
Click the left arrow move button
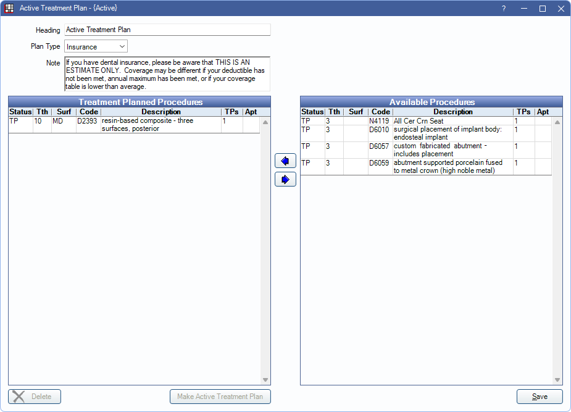[285, 161]
